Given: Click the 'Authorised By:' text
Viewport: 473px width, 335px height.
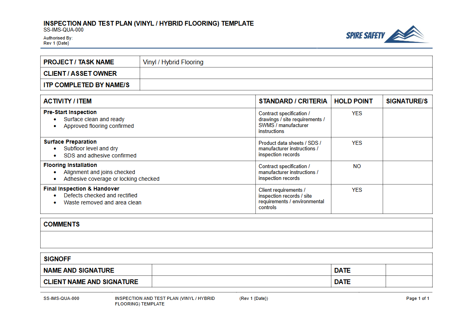Looking at the screenshot, I should tap(58, 38).
